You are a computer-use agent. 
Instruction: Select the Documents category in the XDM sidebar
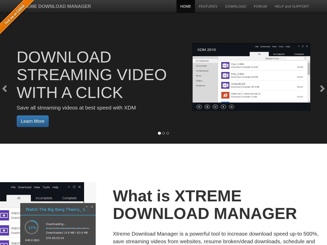(x=201, y=66)
